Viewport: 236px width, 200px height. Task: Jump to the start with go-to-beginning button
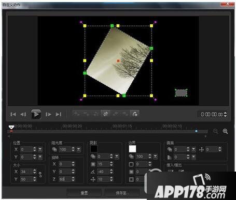[13, 114]
